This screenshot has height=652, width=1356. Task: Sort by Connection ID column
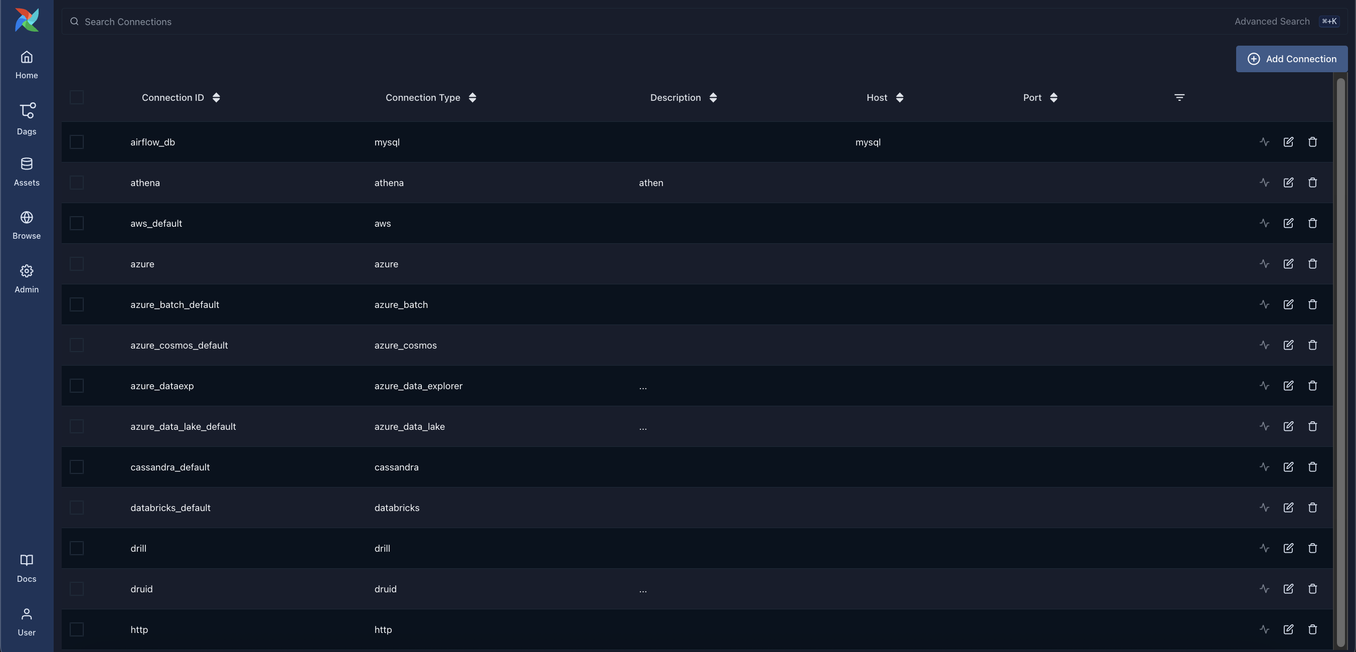coord(216,97)
